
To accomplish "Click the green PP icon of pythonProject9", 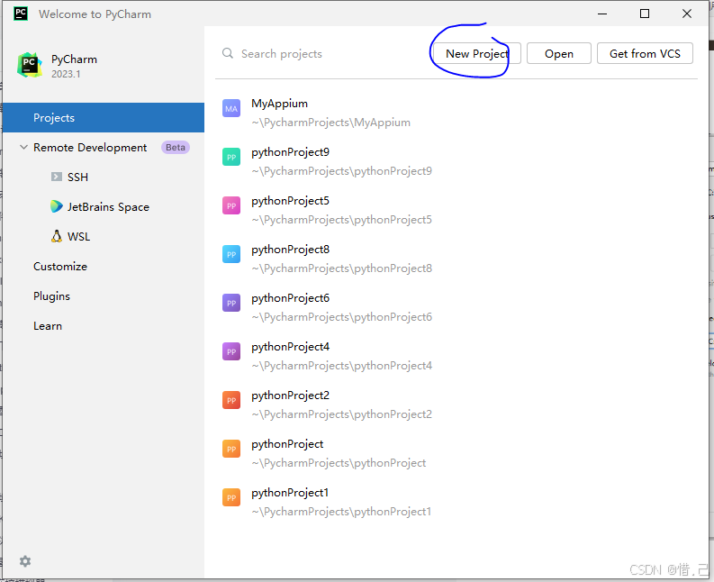I will pos(231,158).
